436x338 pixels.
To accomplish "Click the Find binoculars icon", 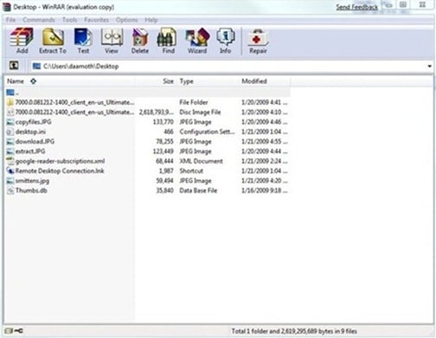I will [167, 37].
